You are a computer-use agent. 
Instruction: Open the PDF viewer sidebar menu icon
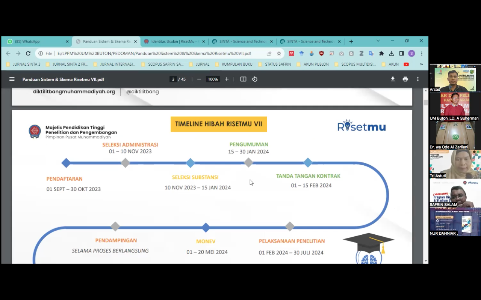[x=12, y=79]
